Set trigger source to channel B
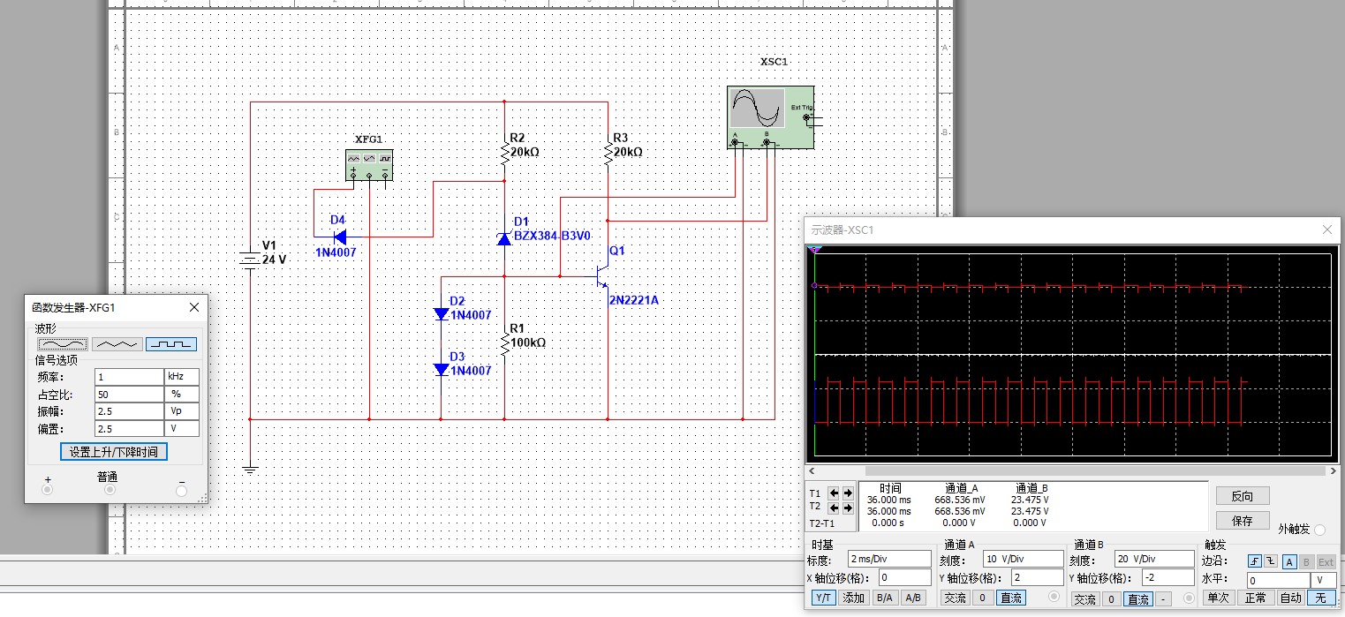1345x617 pixels. tap(1307, 561)
